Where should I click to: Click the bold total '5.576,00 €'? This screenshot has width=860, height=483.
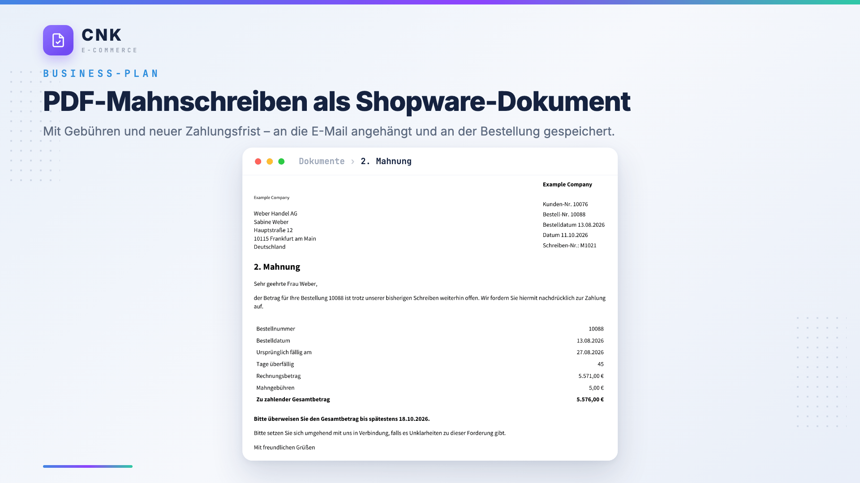590,399
